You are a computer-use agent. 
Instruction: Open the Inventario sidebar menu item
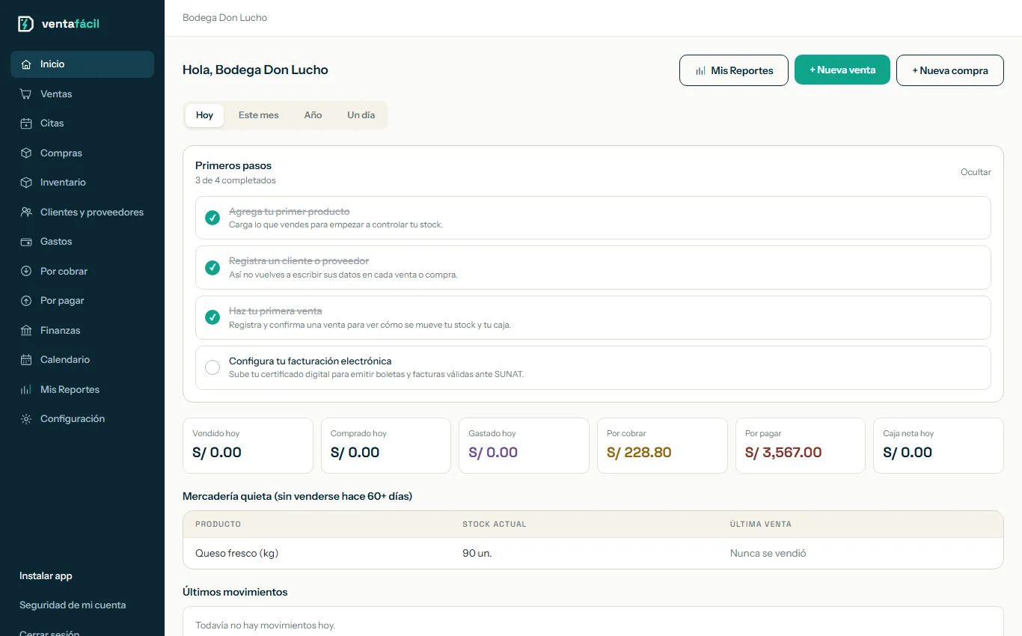[82, 183]
